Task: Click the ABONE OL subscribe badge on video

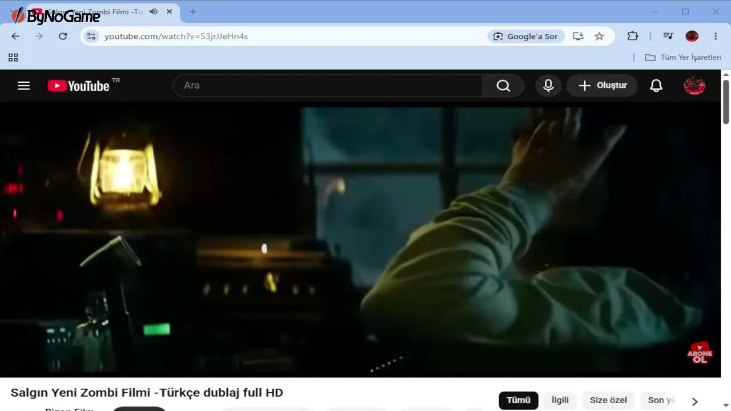Action: point(700,352)
